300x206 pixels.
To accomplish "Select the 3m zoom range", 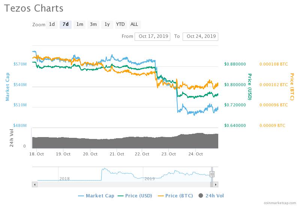I will pyautogui.click(x=93, y=24).
